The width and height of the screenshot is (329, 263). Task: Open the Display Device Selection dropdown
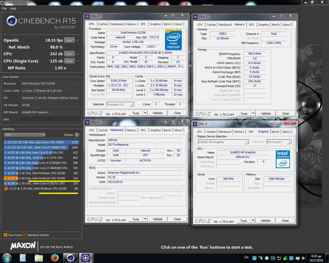click(x=223, y=142)
